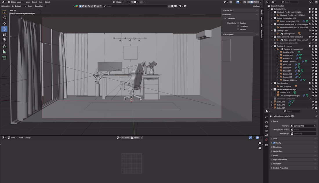Click New image button
Image resolution: width=319 pixels, height=183 pixels.
pos(126,138)
